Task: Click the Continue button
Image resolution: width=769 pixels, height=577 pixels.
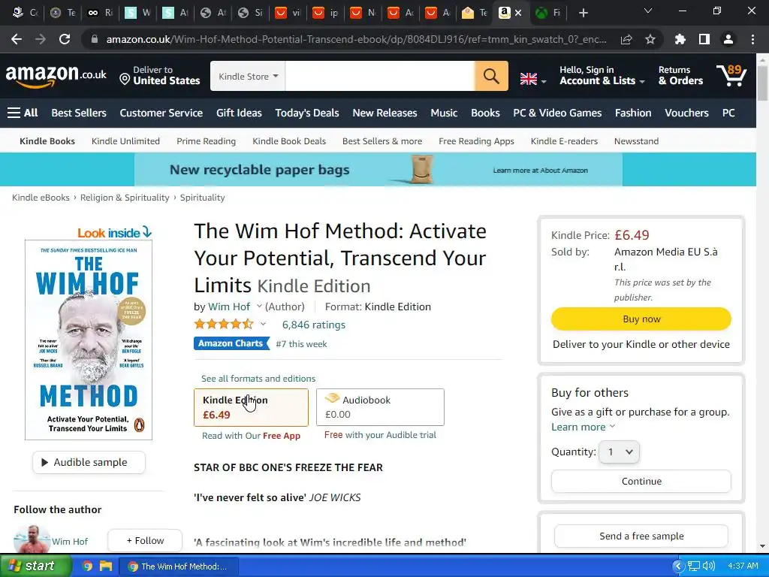Action: pyautogui.click(x=641, y=482)
